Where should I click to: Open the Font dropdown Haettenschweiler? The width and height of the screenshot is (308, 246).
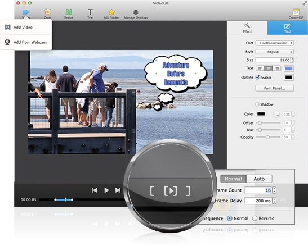[275, 43]
